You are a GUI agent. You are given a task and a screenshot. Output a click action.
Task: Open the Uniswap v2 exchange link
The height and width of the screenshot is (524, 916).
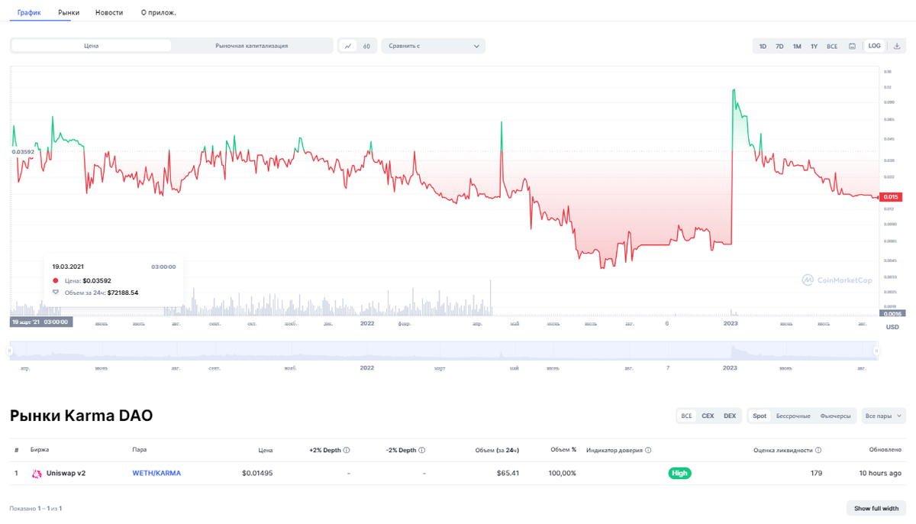point(66,474)
